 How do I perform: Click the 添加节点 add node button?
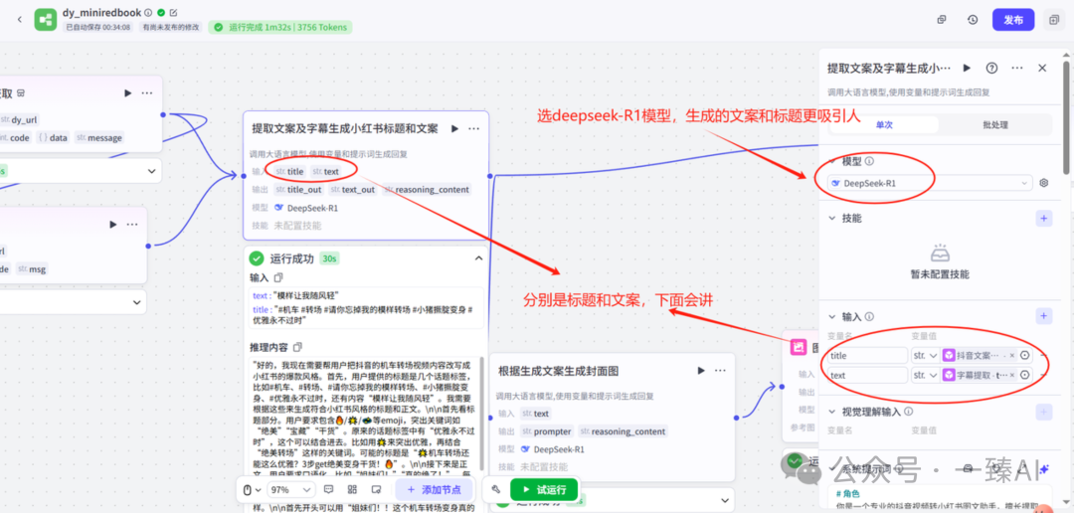tap(434, 490)
